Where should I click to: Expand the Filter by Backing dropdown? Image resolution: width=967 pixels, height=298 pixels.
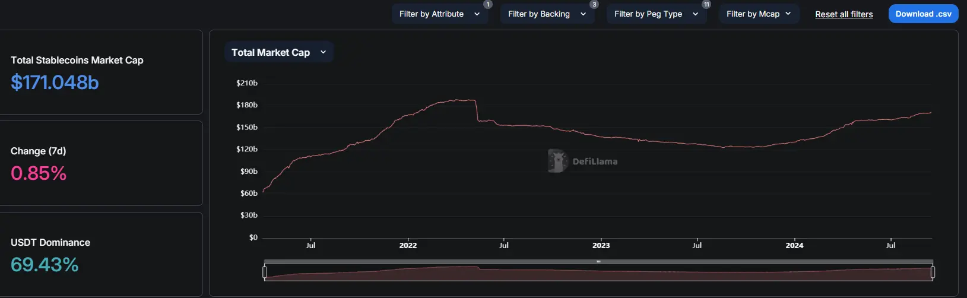point(546,14)
